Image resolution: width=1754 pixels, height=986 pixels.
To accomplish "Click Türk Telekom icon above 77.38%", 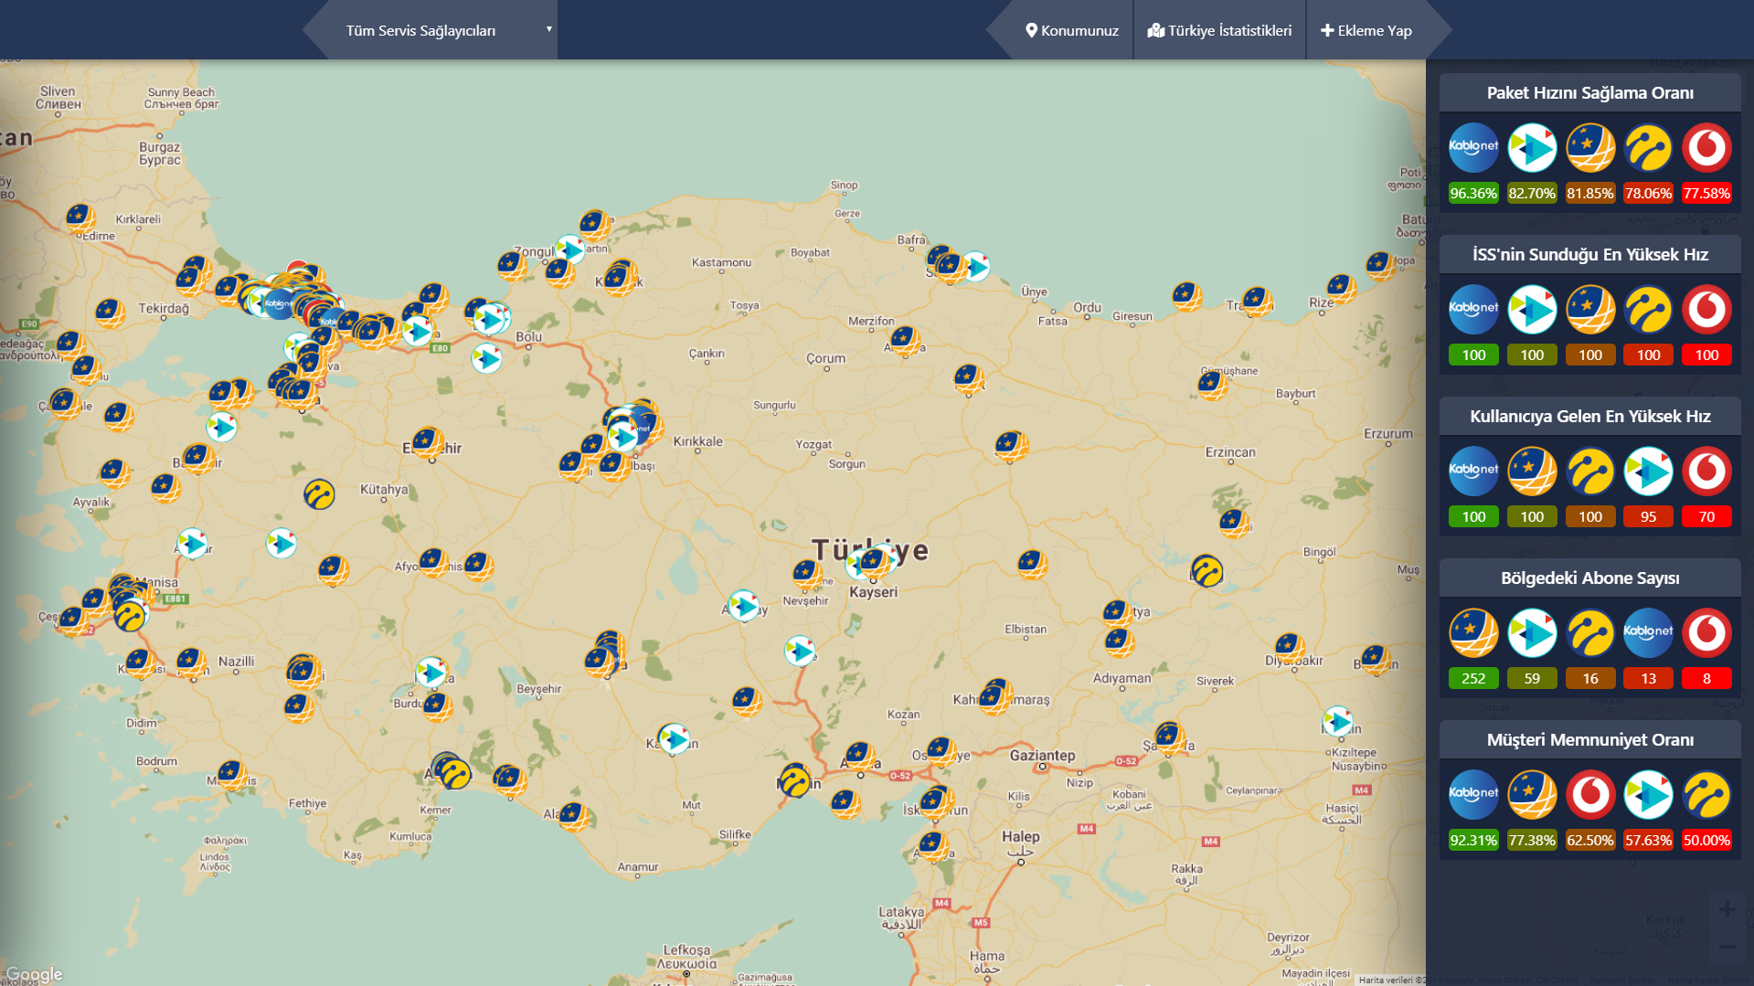I will pyautogui.click(x=1532, y=794).
